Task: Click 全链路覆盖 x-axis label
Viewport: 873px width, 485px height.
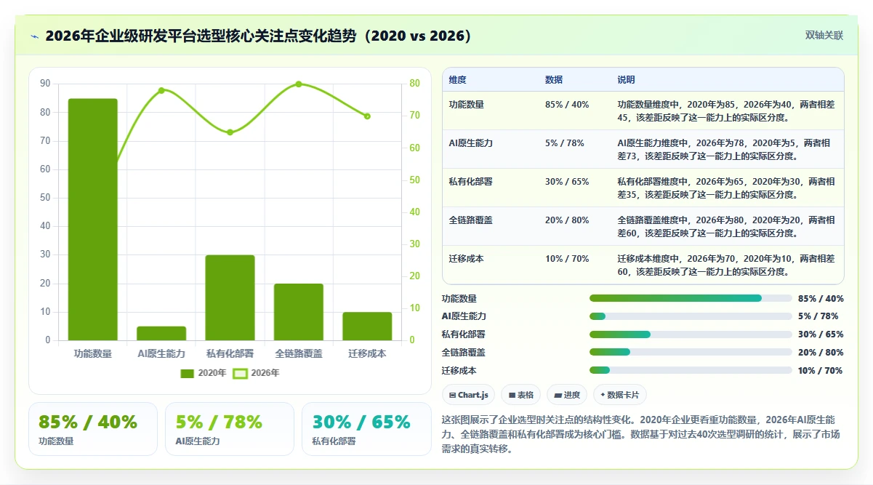Action: click(299, 354)
